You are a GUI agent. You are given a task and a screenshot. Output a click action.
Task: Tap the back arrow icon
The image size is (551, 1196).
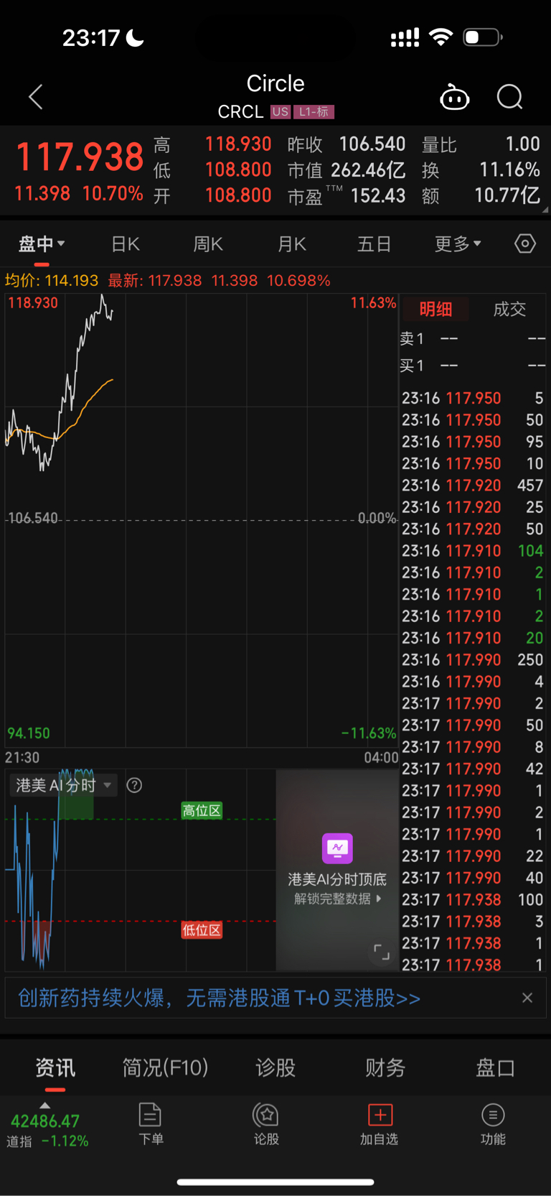pos(36,97)
